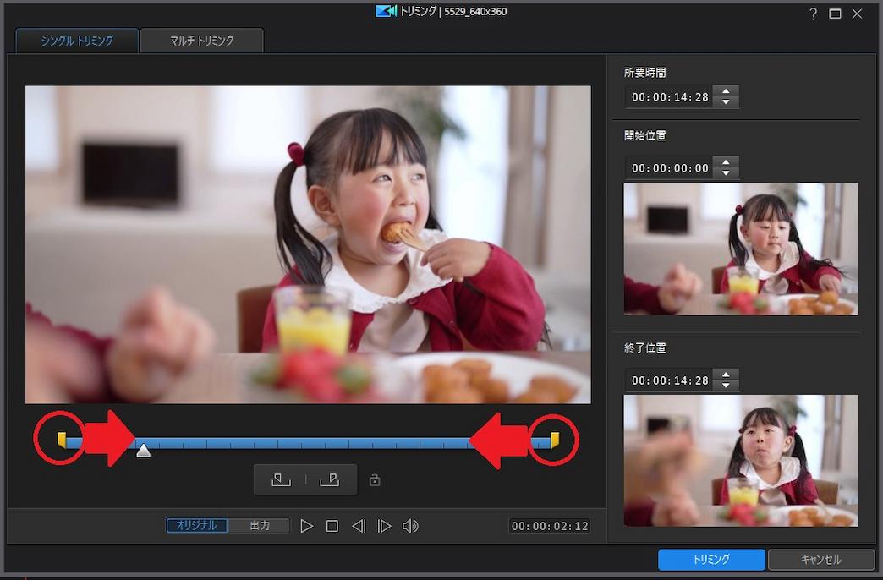Decrease 終了位置 with the down stepper

726,385
